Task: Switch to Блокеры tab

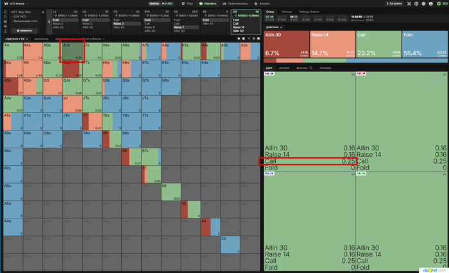Action: point(326,68)
